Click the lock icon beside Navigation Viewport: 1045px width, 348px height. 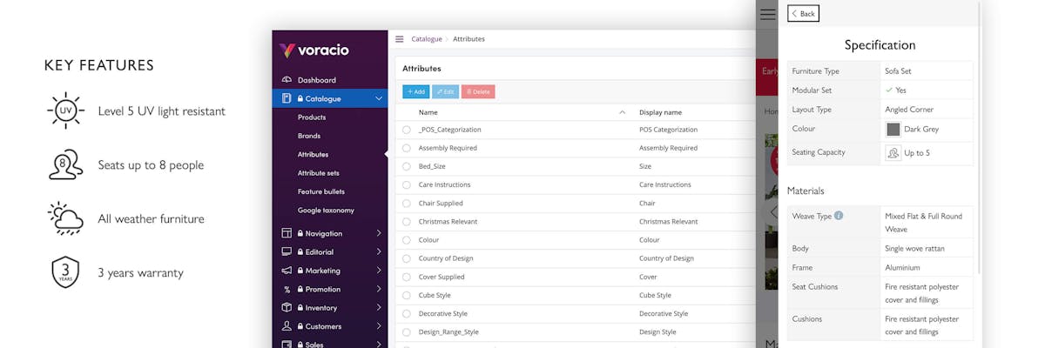click(x=300, y=233)
